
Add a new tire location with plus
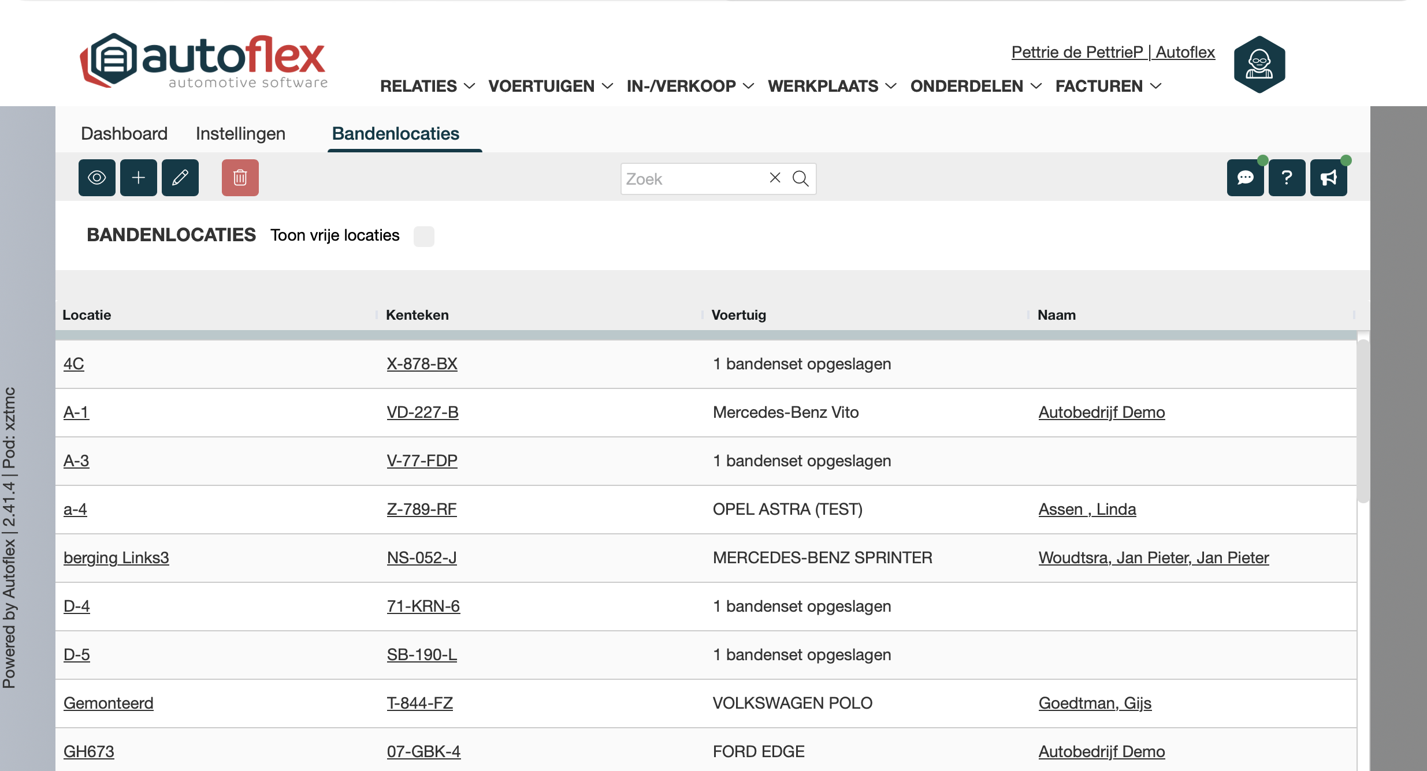[139, 178]
